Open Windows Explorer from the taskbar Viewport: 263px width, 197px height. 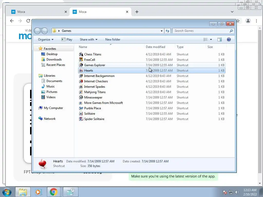tap(23, 192)
